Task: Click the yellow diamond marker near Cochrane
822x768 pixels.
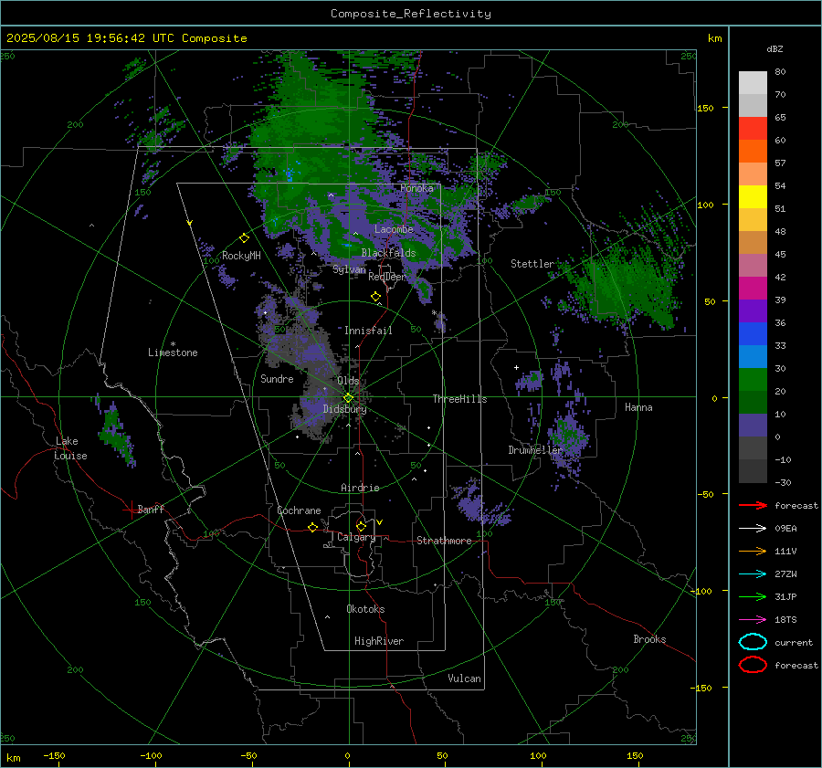Action: pos(313,527)
